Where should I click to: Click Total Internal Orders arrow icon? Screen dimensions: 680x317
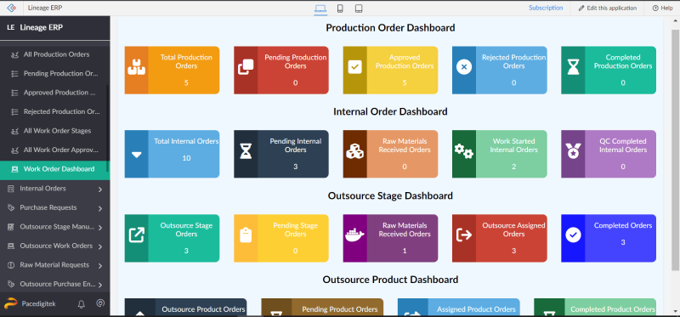[x=136, y=155]
